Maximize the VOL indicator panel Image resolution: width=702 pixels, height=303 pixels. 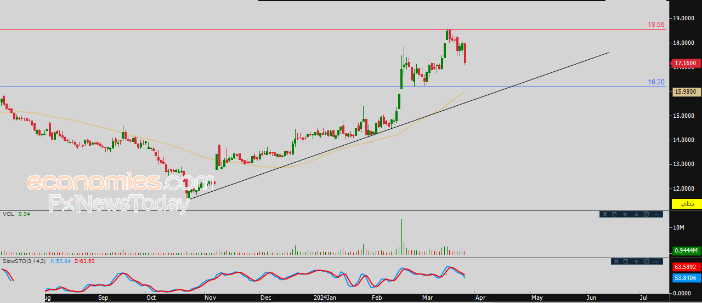(x=614, y=214)
